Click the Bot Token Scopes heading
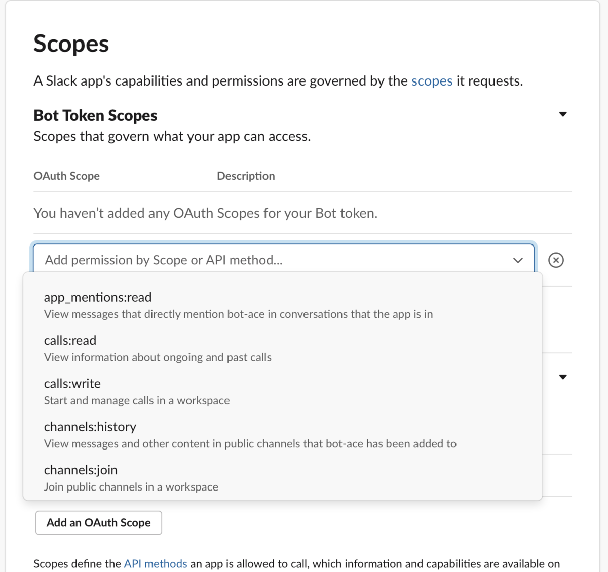 pyautogui.click(x=95, y=115)
